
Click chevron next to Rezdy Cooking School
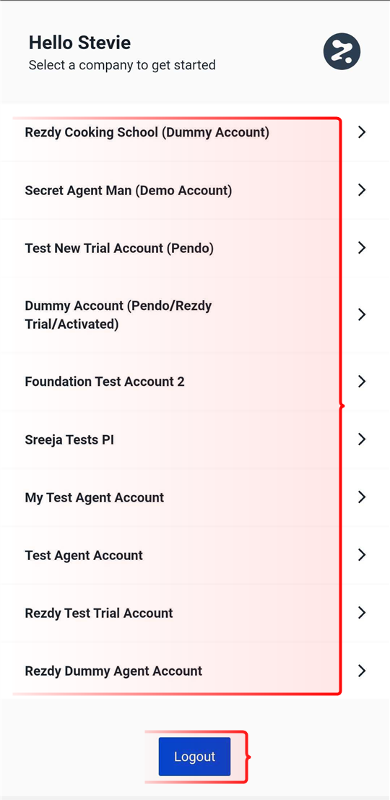click(362, 132)
